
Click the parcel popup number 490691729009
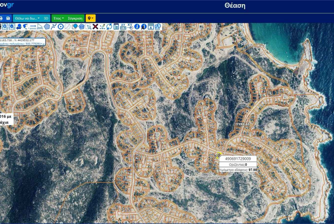238,159
